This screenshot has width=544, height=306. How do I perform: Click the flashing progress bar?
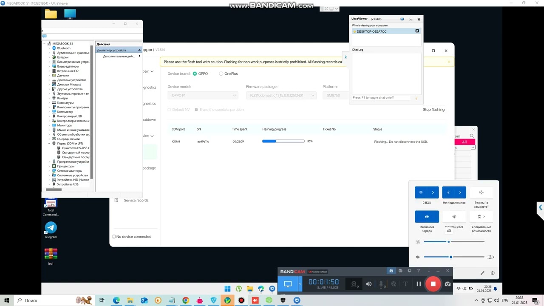(x=283, y=141)
